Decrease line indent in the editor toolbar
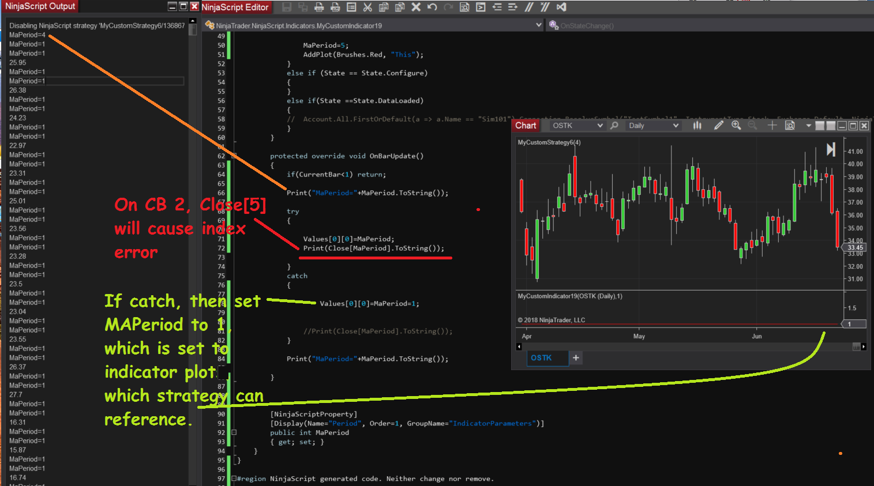Viewport: 874px width, 486px height. point(497,7)
